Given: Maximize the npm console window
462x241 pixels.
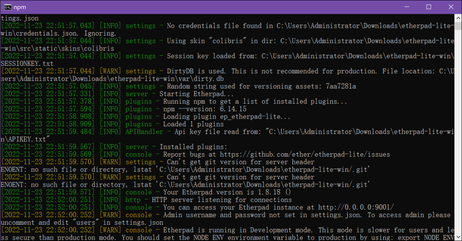Looking at the screenshot, I should (x=429, y=7).
